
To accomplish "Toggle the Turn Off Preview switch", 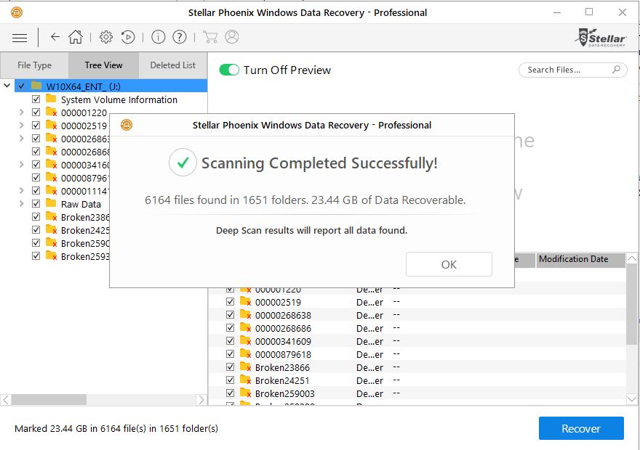I will click(x=229, y=70).
